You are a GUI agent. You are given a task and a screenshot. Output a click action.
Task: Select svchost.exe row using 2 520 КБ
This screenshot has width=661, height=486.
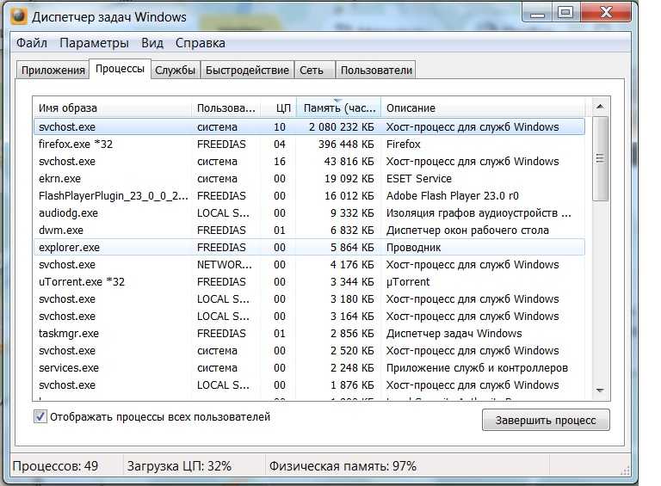click(x=309, y=351)
